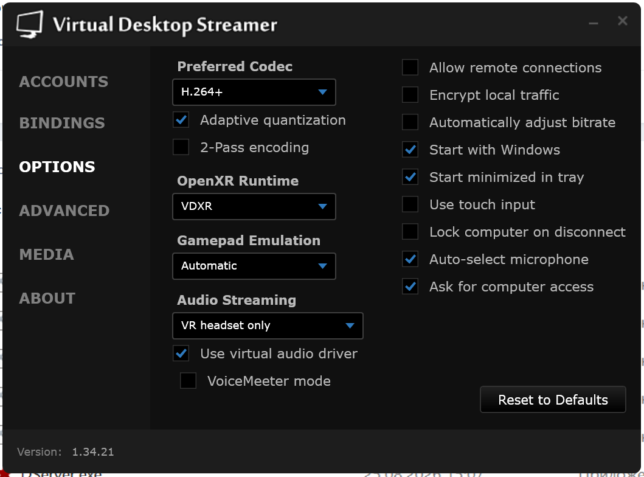Screen dimensions: 644x477
Task: Close the Virtual Desktop Streamer window
Action: tap(623, 21)
